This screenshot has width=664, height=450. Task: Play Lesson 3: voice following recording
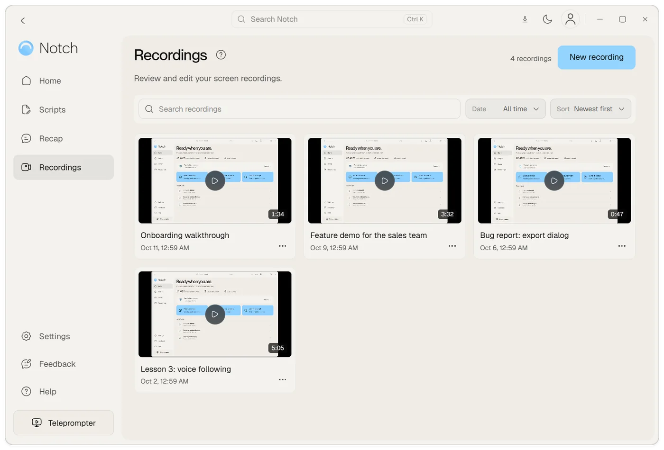[x=215, y=314]
